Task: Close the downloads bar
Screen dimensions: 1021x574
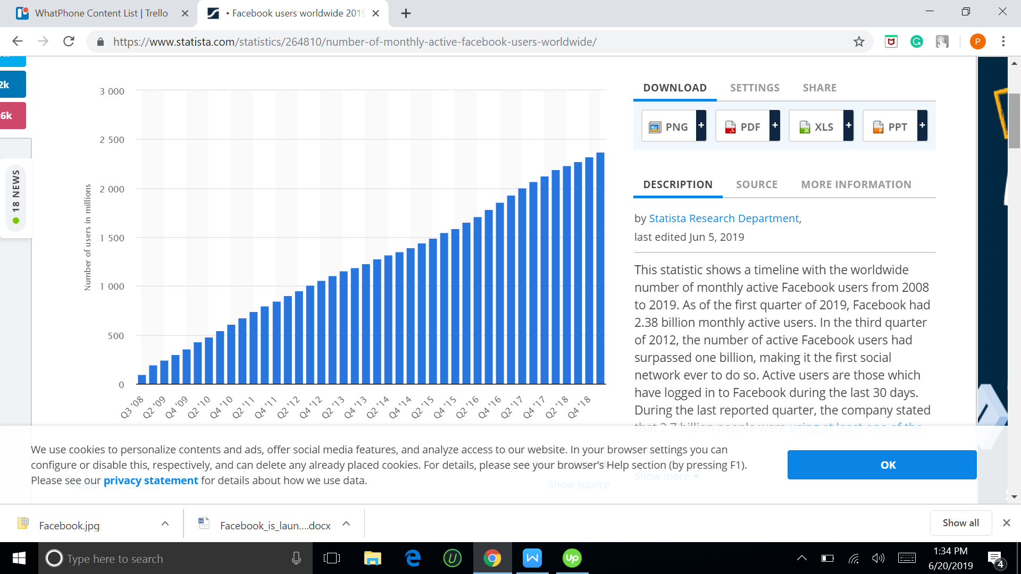Action: coord(1006,523)
